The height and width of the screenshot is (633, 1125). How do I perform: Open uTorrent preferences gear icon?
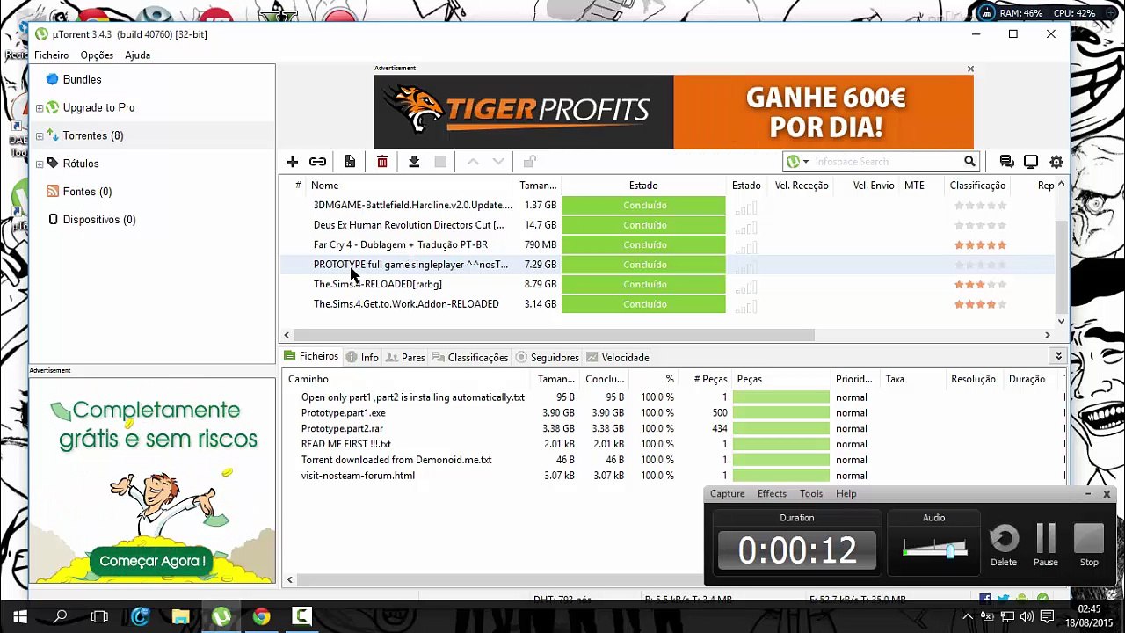[x=1056, y=162]
